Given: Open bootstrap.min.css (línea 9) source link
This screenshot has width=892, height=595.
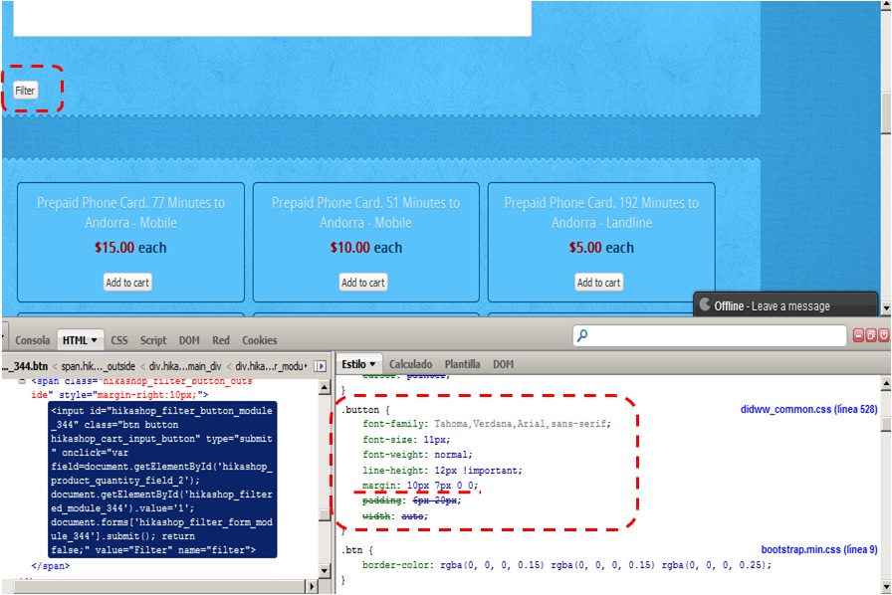Looking at the screenshot, I should tap(819, 549).
